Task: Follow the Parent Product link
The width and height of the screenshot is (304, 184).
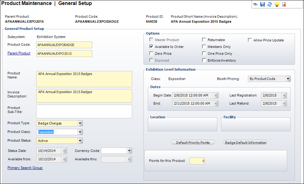Action: 19,53
